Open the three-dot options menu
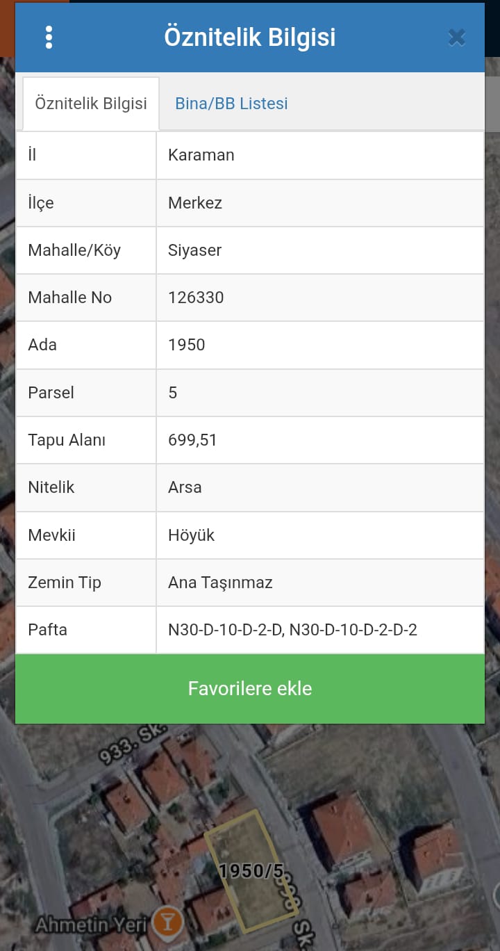 tap(49, 38)
